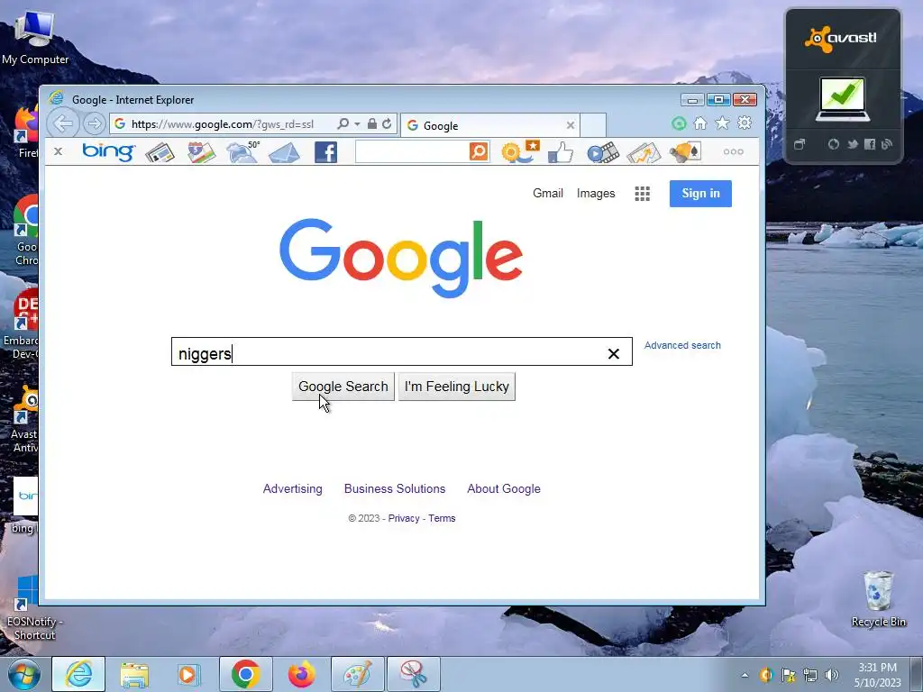Open the About Google link
The width and height of the screenshot is (923, 692).
504,489
